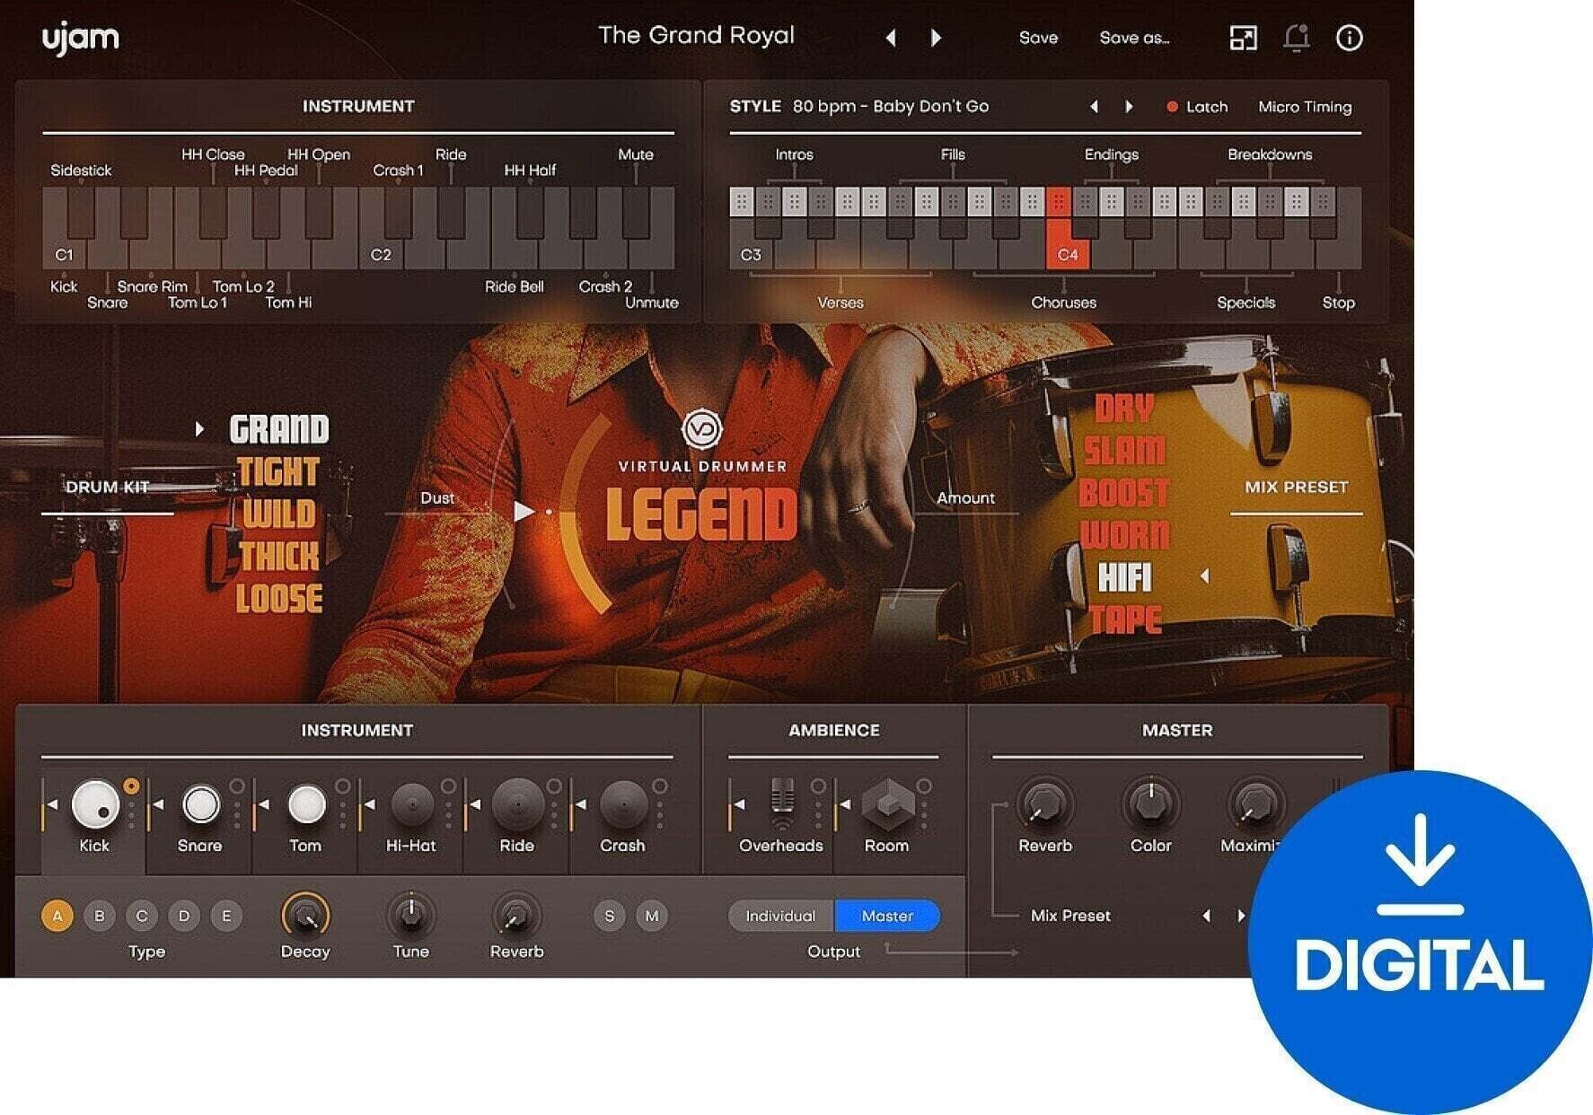Choose the TAPE mix preset
Viewport: 1593px width, 1115px height.
coord(1126,619)
